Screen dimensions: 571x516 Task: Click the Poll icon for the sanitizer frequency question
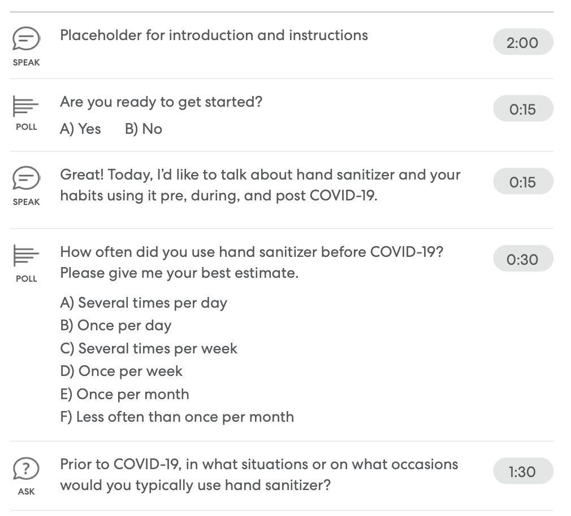(x=26, y=256)
